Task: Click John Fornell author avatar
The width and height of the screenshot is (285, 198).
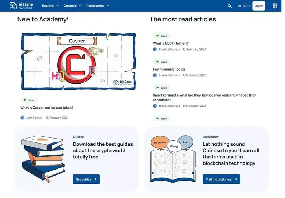Action: (x=22, y=118)
